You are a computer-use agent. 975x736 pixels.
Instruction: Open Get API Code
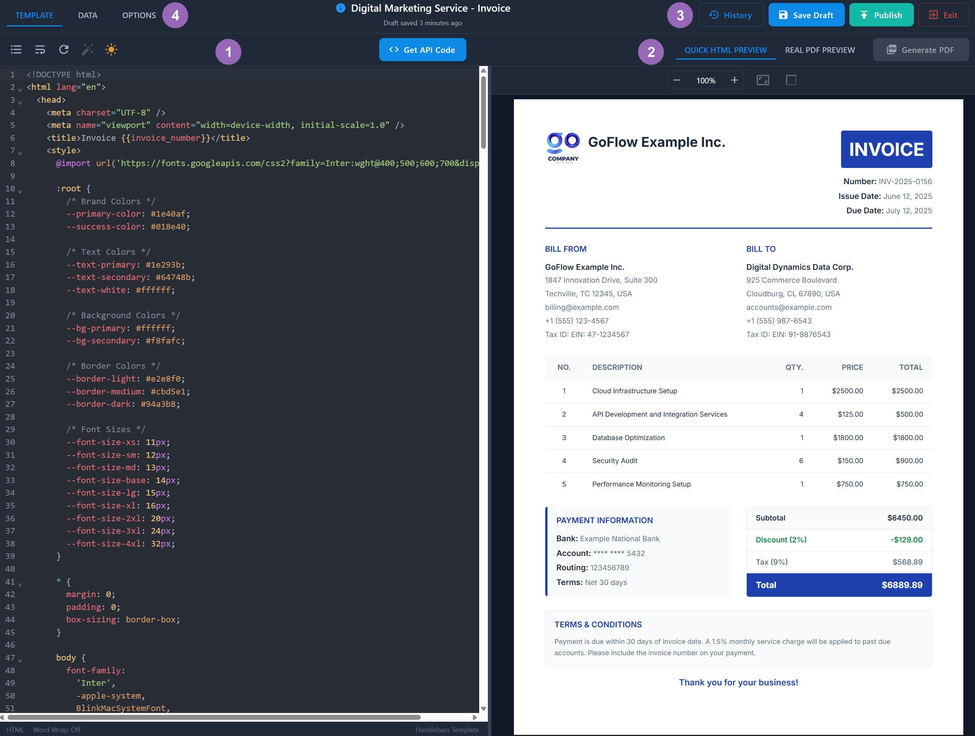[422, 49]
